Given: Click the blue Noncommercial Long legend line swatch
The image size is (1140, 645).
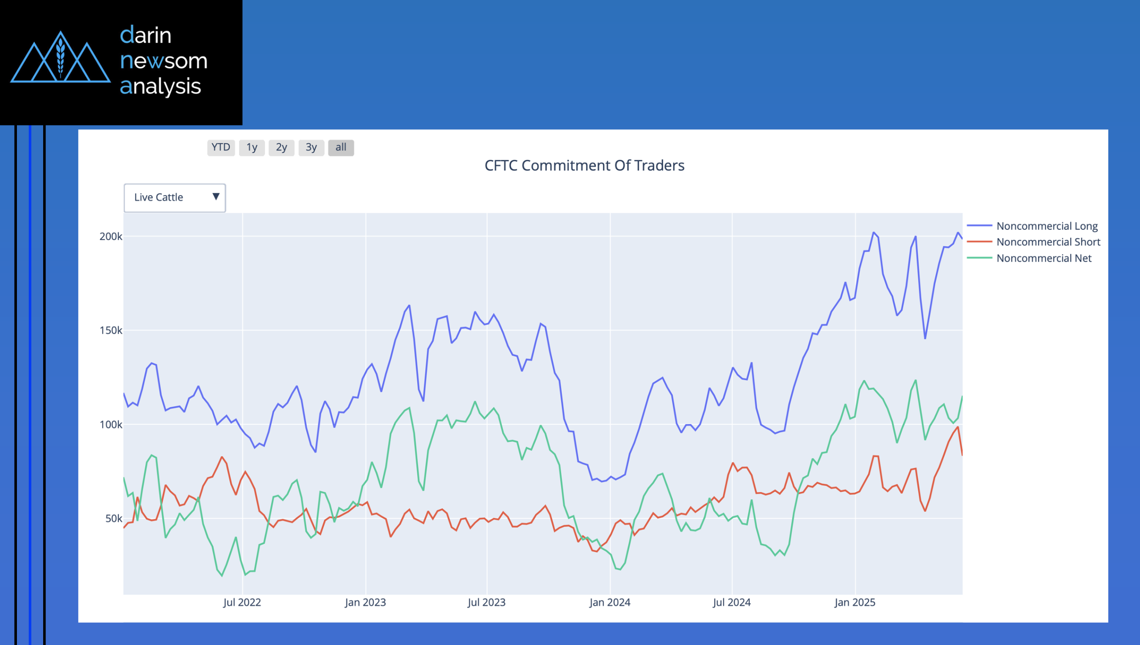Looking at the screenshot, I should 979,226.
